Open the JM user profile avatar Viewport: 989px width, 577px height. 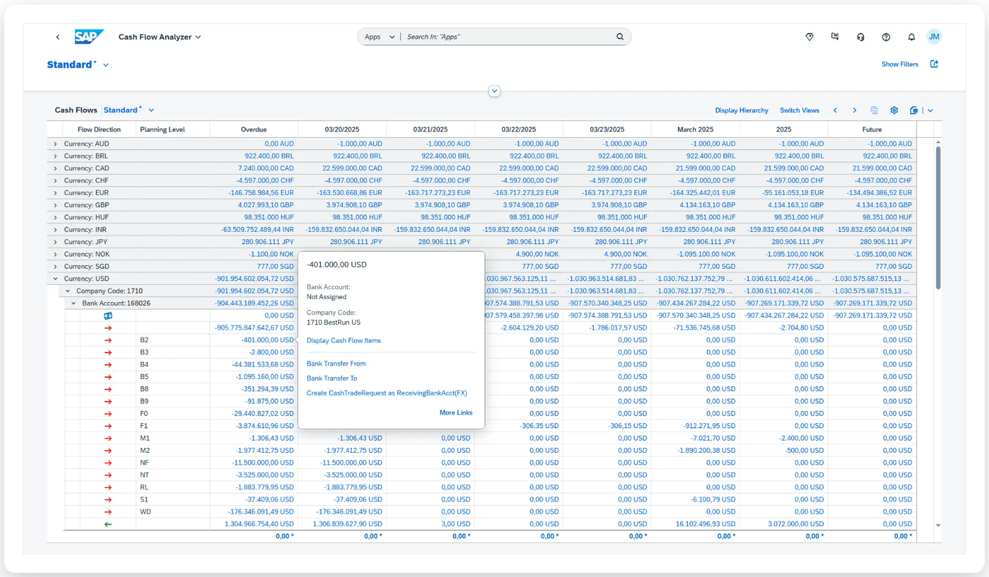(x=934, y=37)
